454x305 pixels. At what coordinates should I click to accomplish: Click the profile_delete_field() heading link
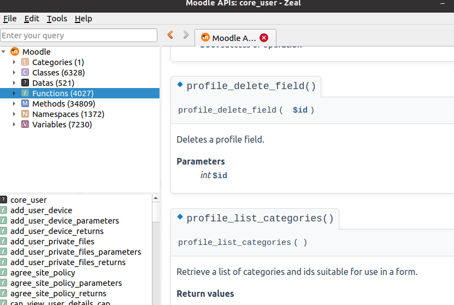click(251, 86)
